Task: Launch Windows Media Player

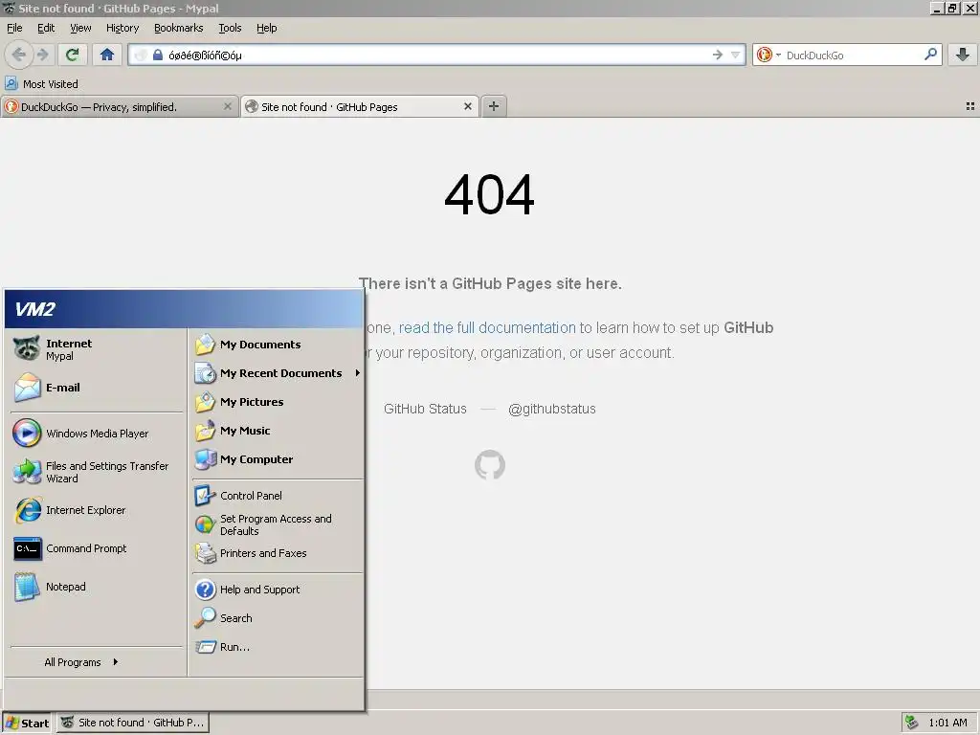Action: tap(97, 434)
